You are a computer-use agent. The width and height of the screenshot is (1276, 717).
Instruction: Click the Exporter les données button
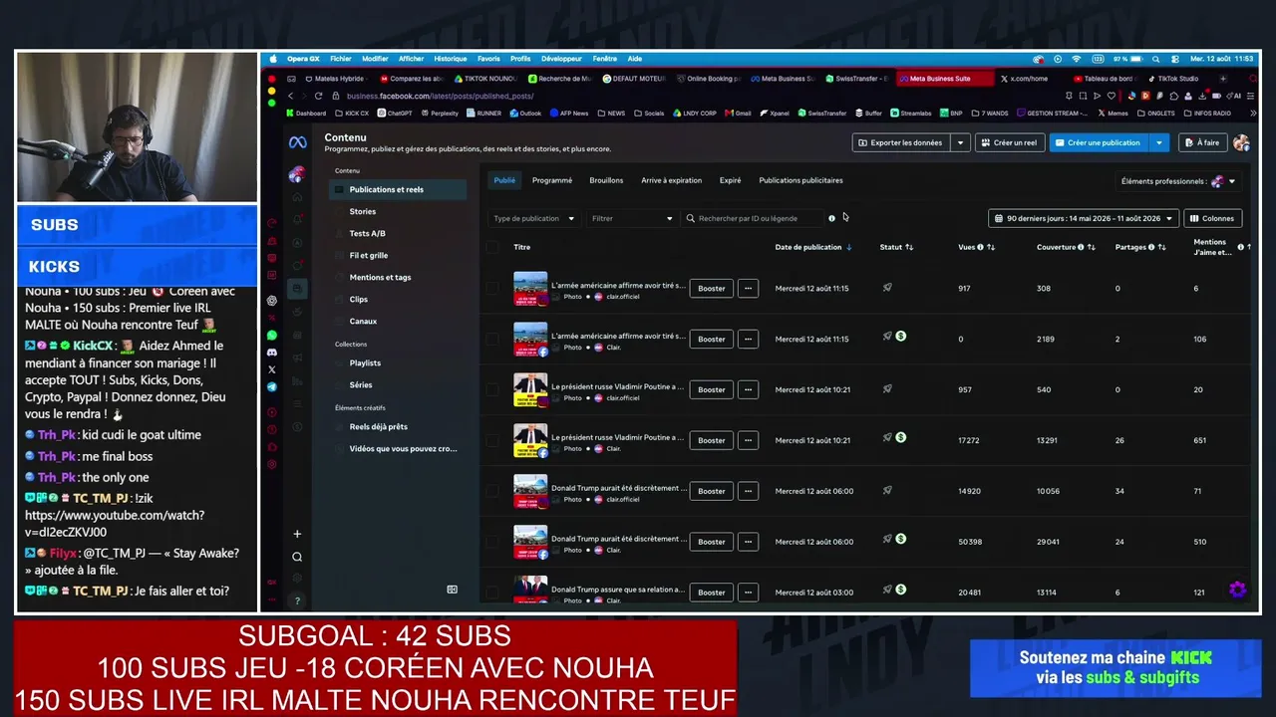(901, 142)
